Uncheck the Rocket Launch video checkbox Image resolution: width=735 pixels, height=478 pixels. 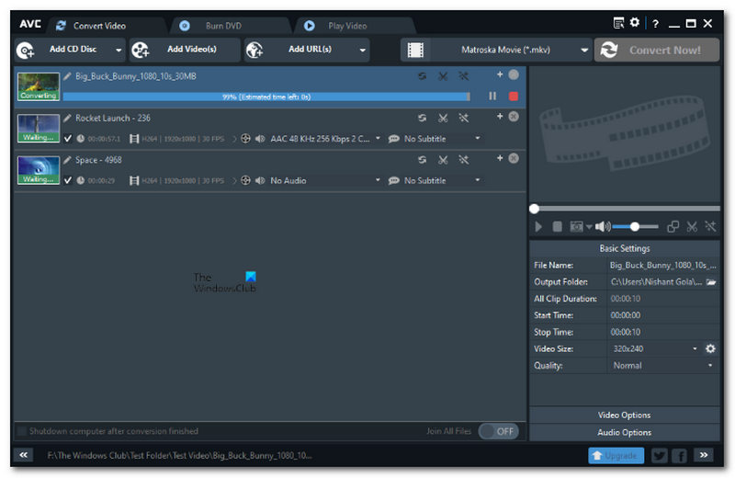point(68,139)
